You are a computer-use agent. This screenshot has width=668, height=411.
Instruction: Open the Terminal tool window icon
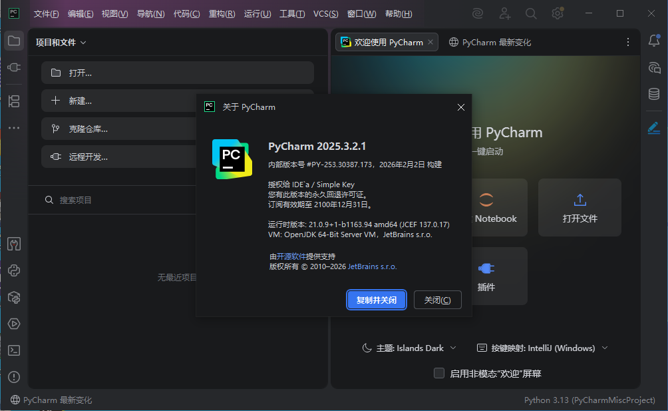(x=13, y=350)
